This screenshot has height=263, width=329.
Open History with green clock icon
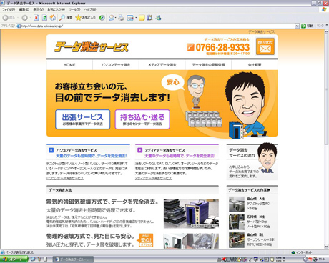point(102,18)
